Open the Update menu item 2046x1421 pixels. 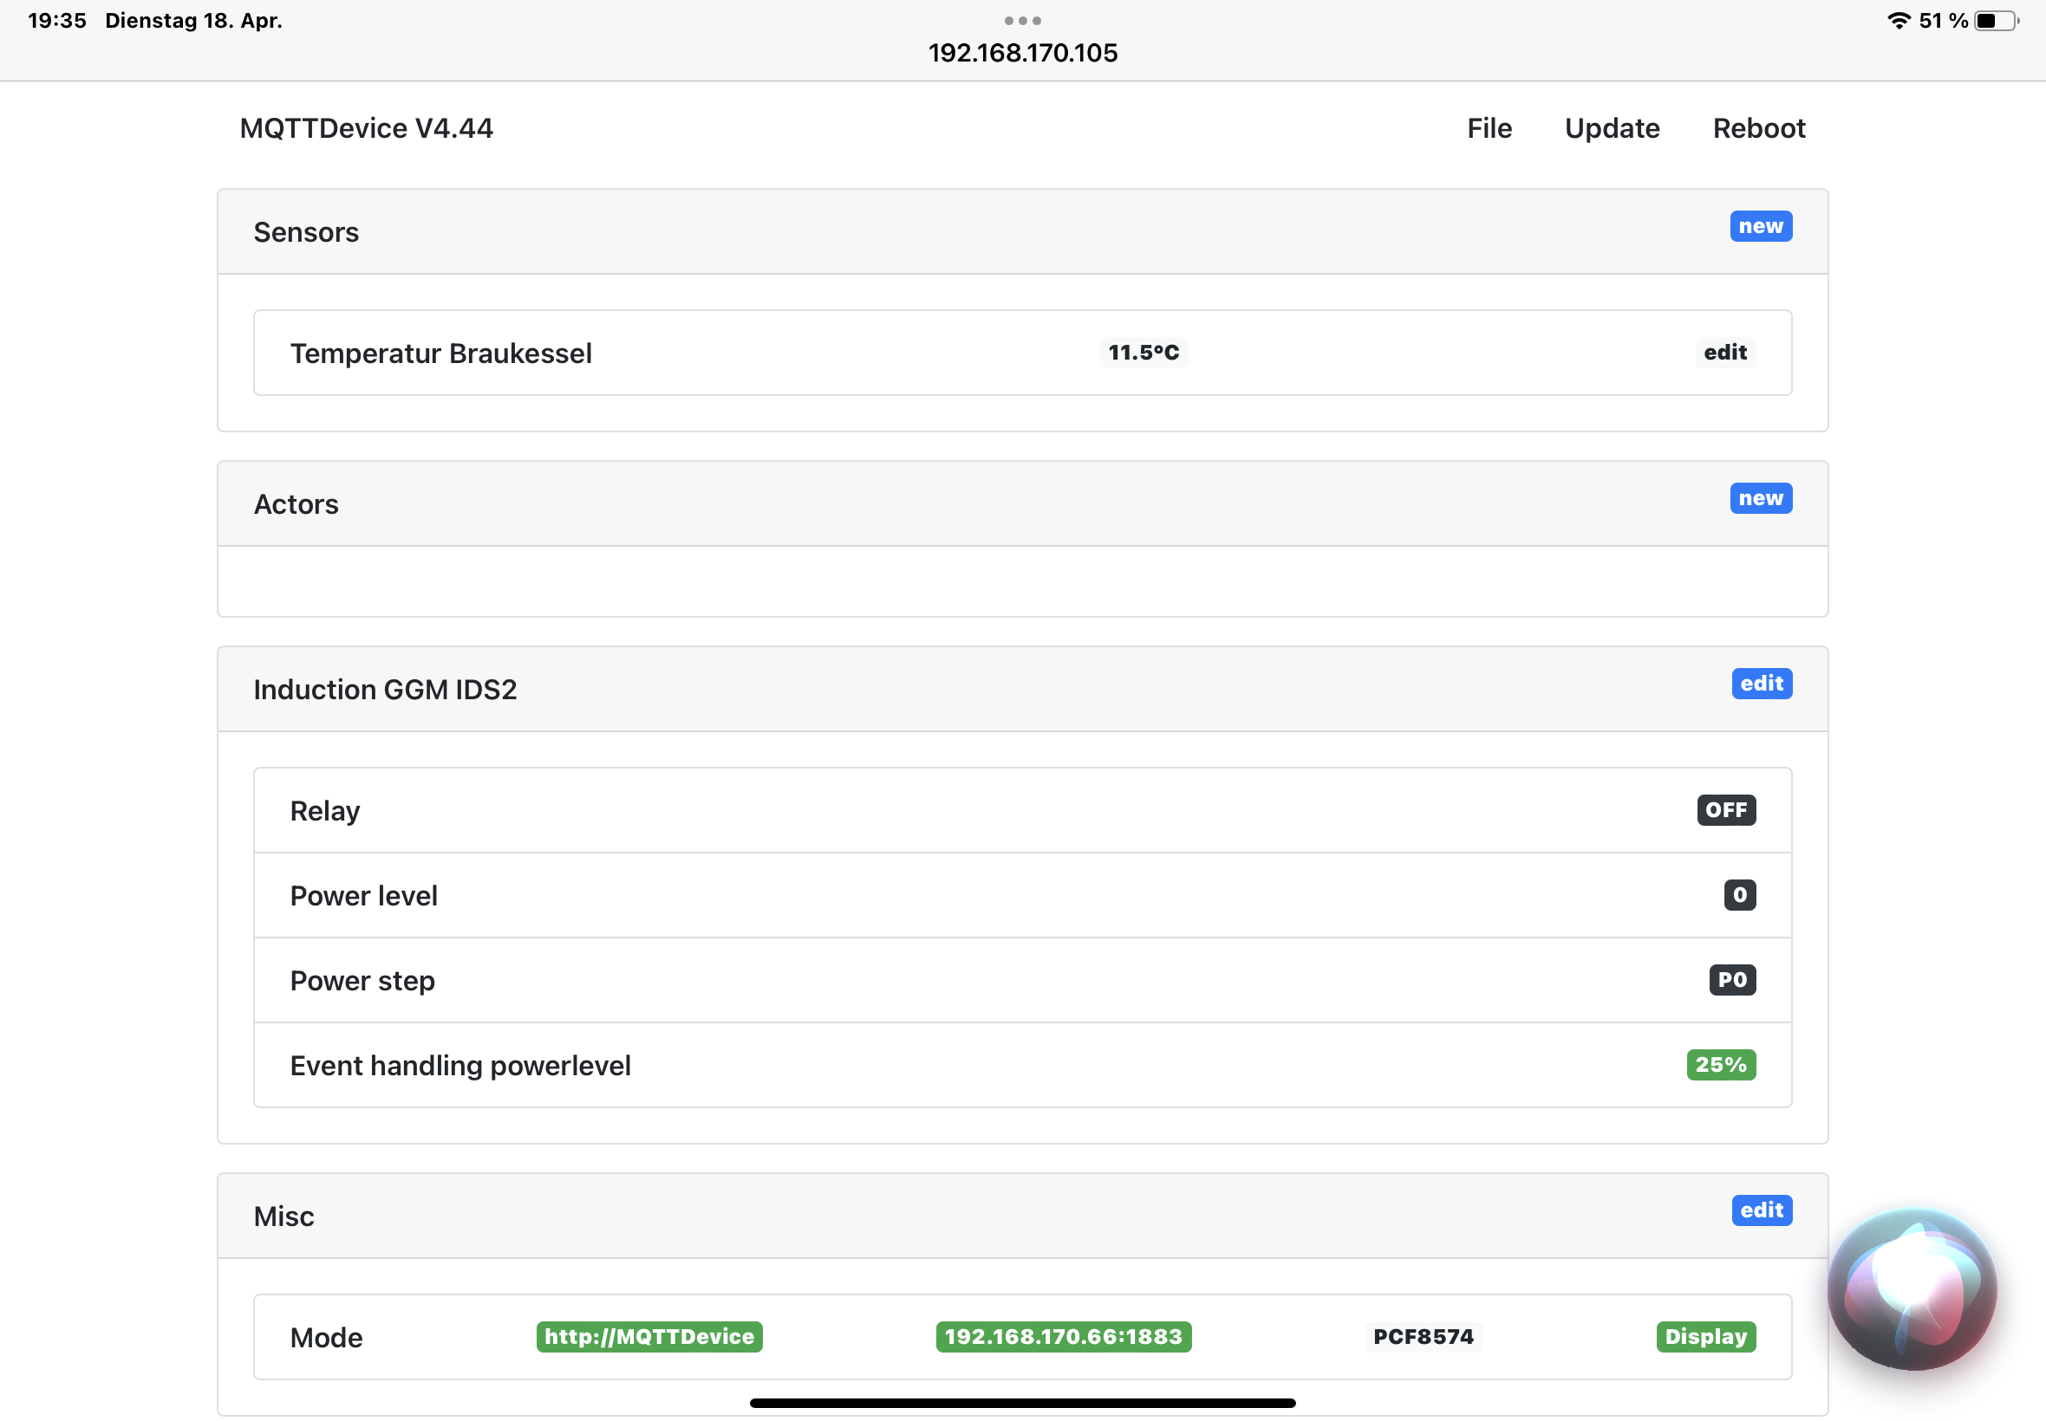pos(1612,128)
